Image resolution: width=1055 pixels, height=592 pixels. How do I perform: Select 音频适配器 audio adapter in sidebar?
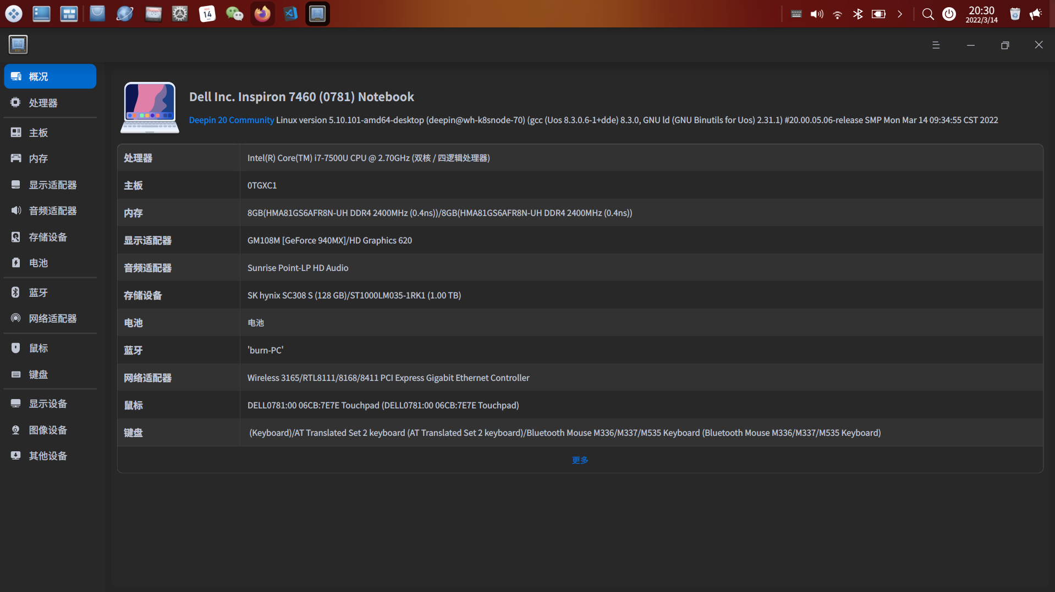click(x=50, y=211)
